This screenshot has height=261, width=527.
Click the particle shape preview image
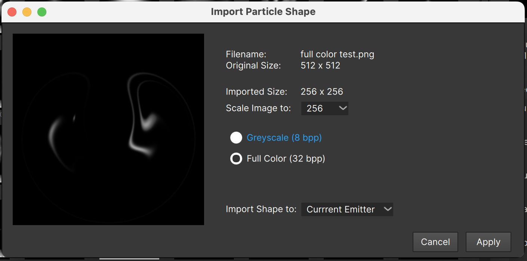(108, 129)
